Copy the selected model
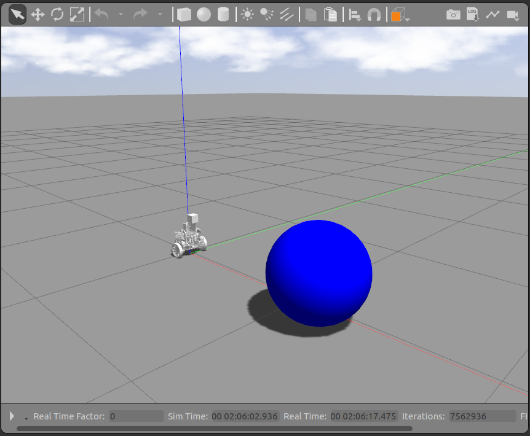The image size is (530, 436). click(x=310, y=15)
